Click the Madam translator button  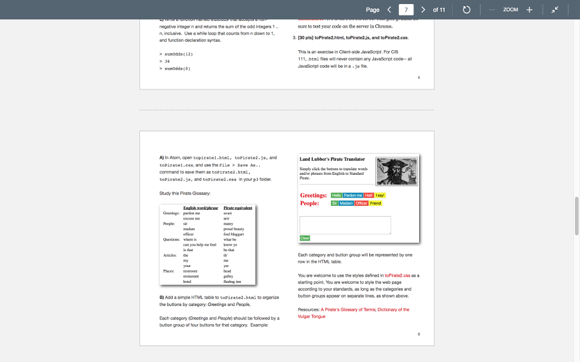[x=346, y=203]
